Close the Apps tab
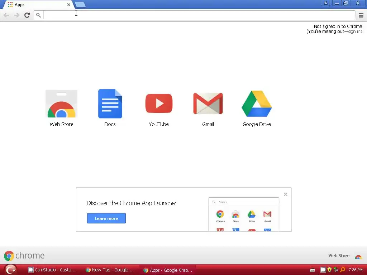 pos(68,4)
